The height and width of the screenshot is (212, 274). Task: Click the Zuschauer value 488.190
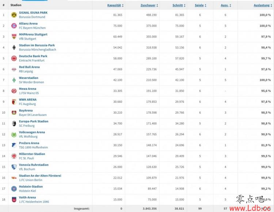point(151,15)
